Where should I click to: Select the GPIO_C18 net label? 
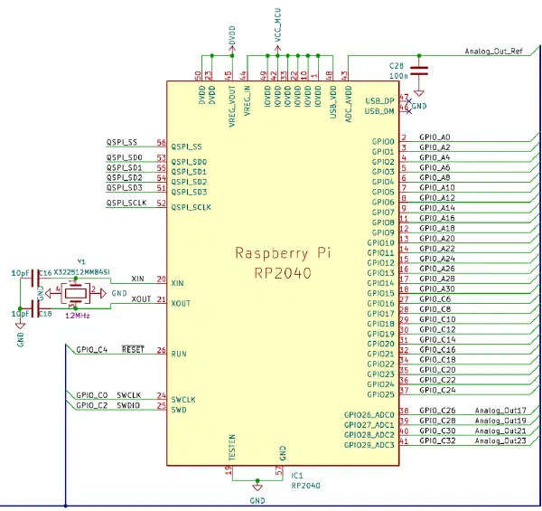(437, 359)
